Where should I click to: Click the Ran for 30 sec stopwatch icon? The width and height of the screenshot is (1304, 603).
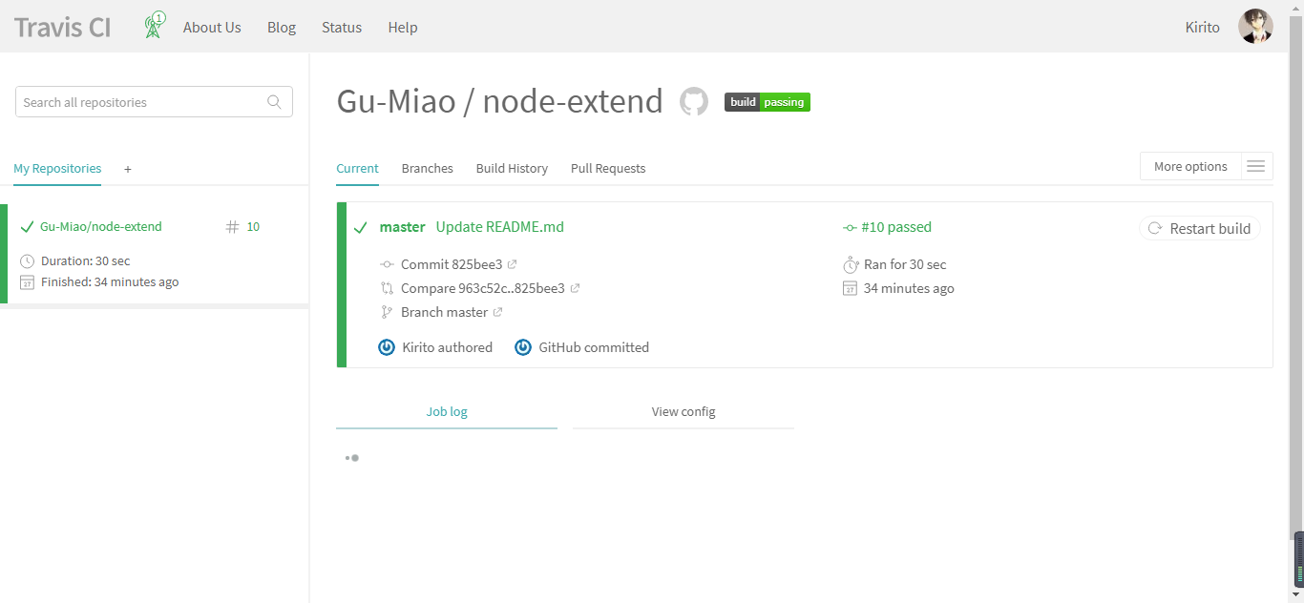click(x=851, y=264)
